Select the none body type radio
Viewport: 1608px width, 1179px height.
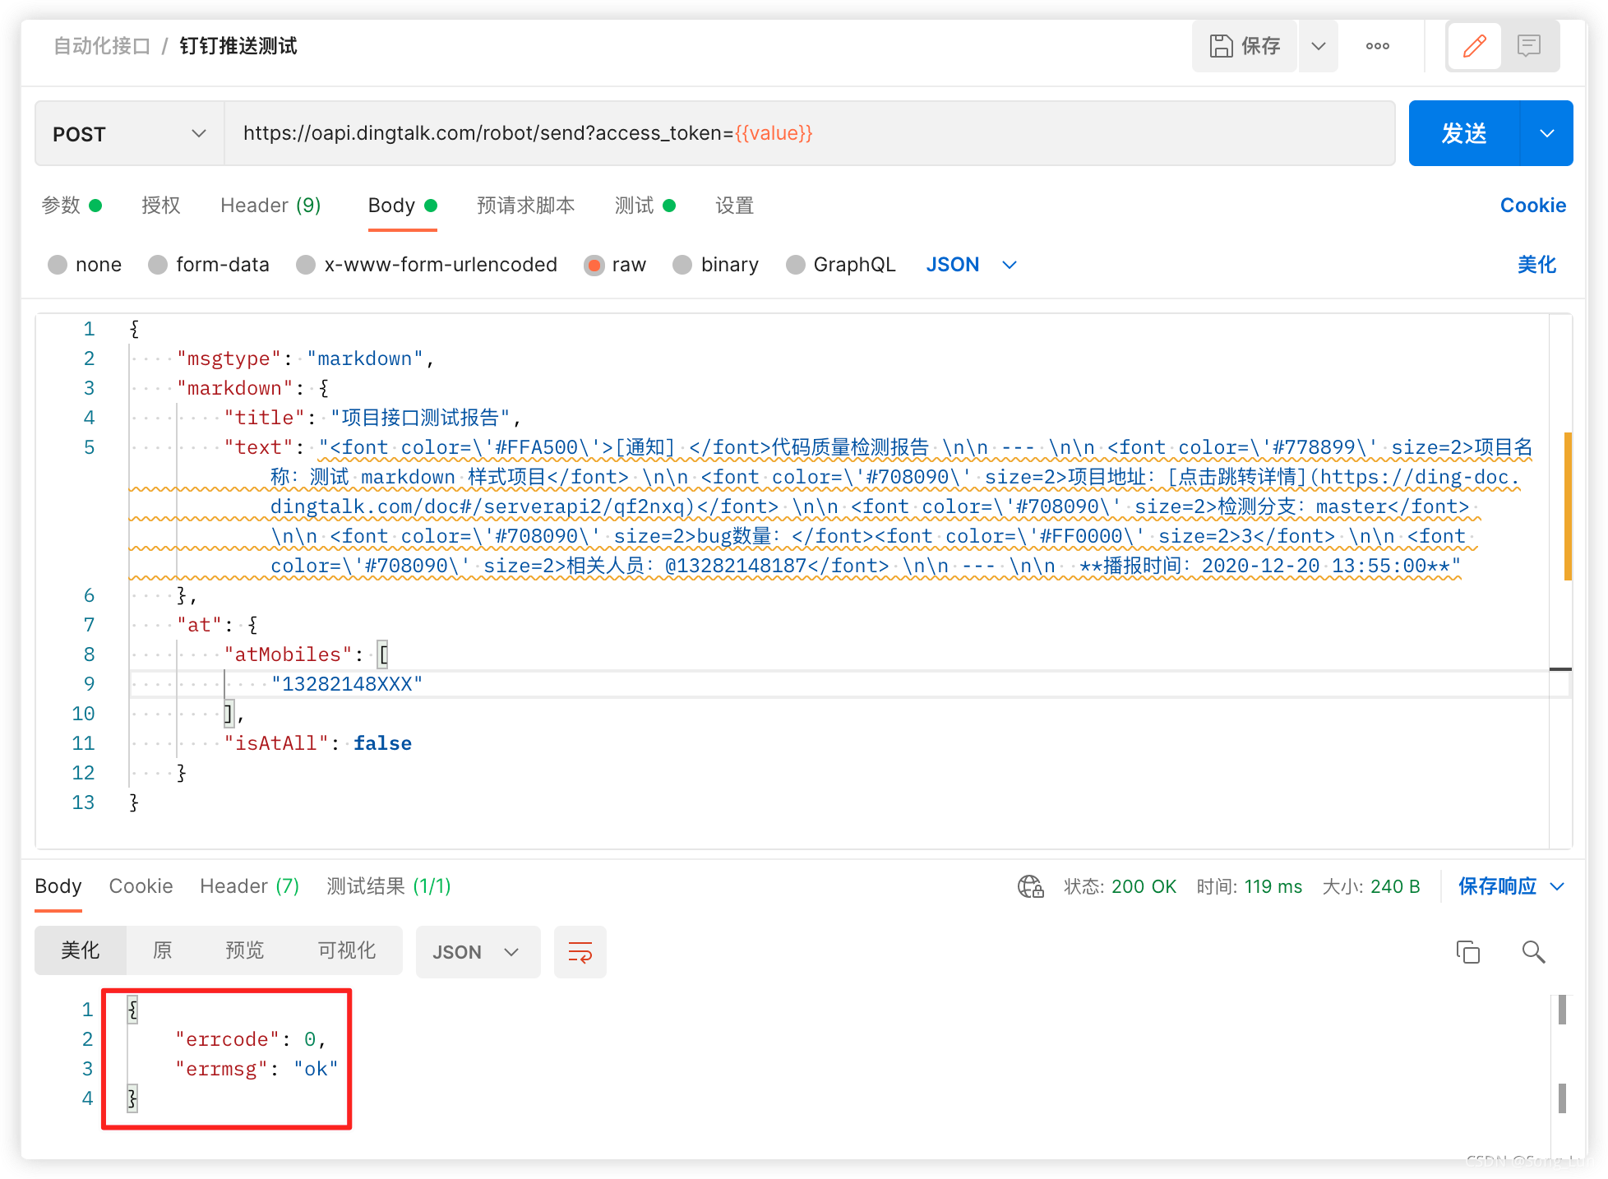58,265
